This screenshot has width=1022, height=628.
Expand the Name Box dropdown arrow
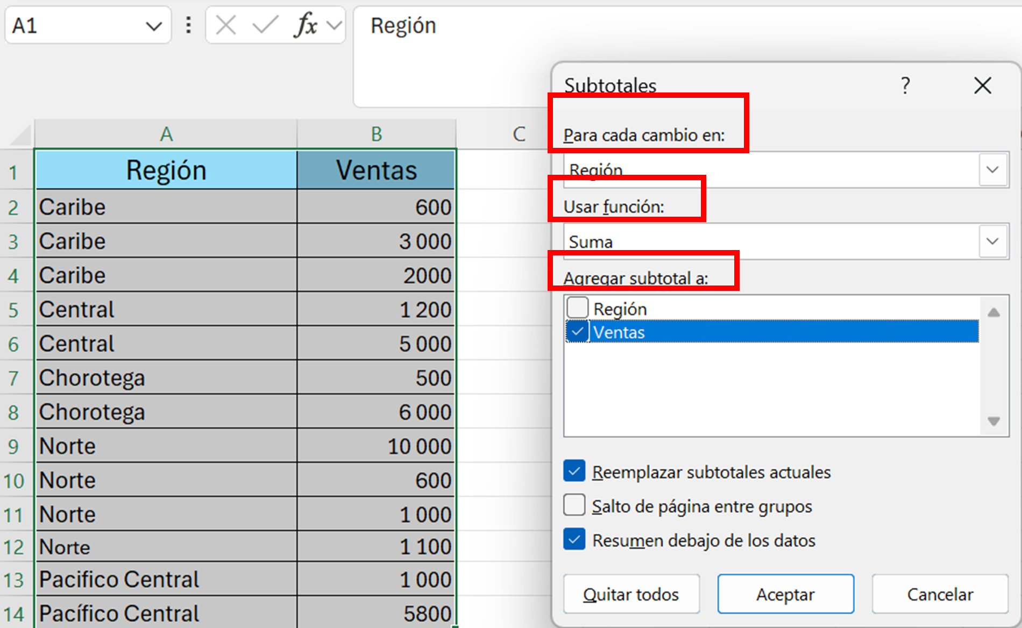pos(154,26)
